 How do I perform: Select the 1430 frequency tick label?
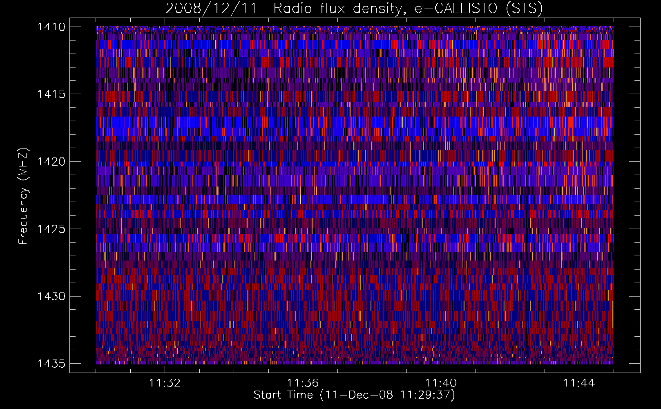click(51, 296)
